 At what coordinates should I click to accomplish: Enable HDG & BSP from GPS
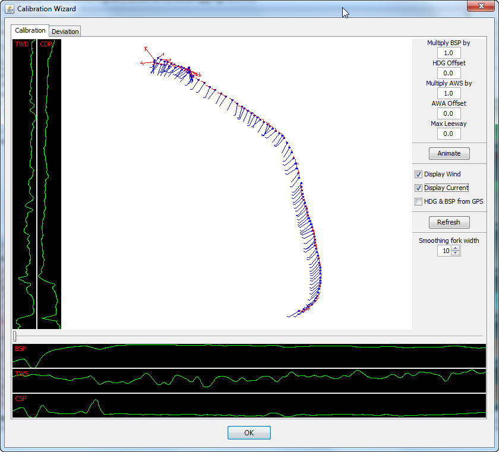point(418,201)
